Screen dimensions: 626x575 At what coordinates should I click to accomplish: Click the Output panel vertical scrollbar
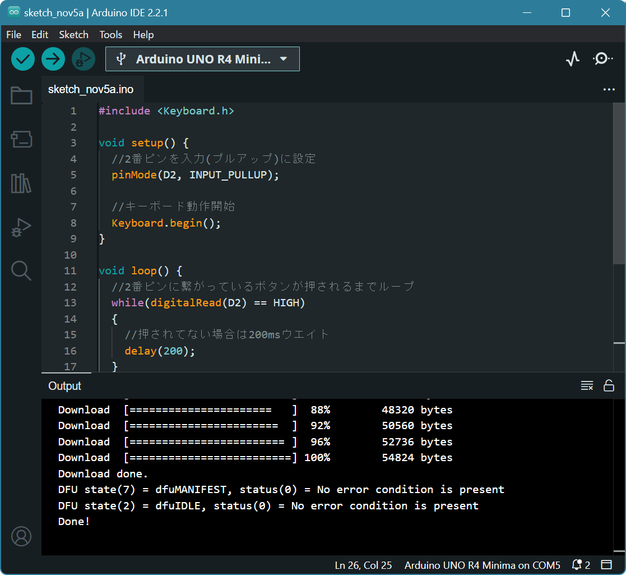pos(619,477)
